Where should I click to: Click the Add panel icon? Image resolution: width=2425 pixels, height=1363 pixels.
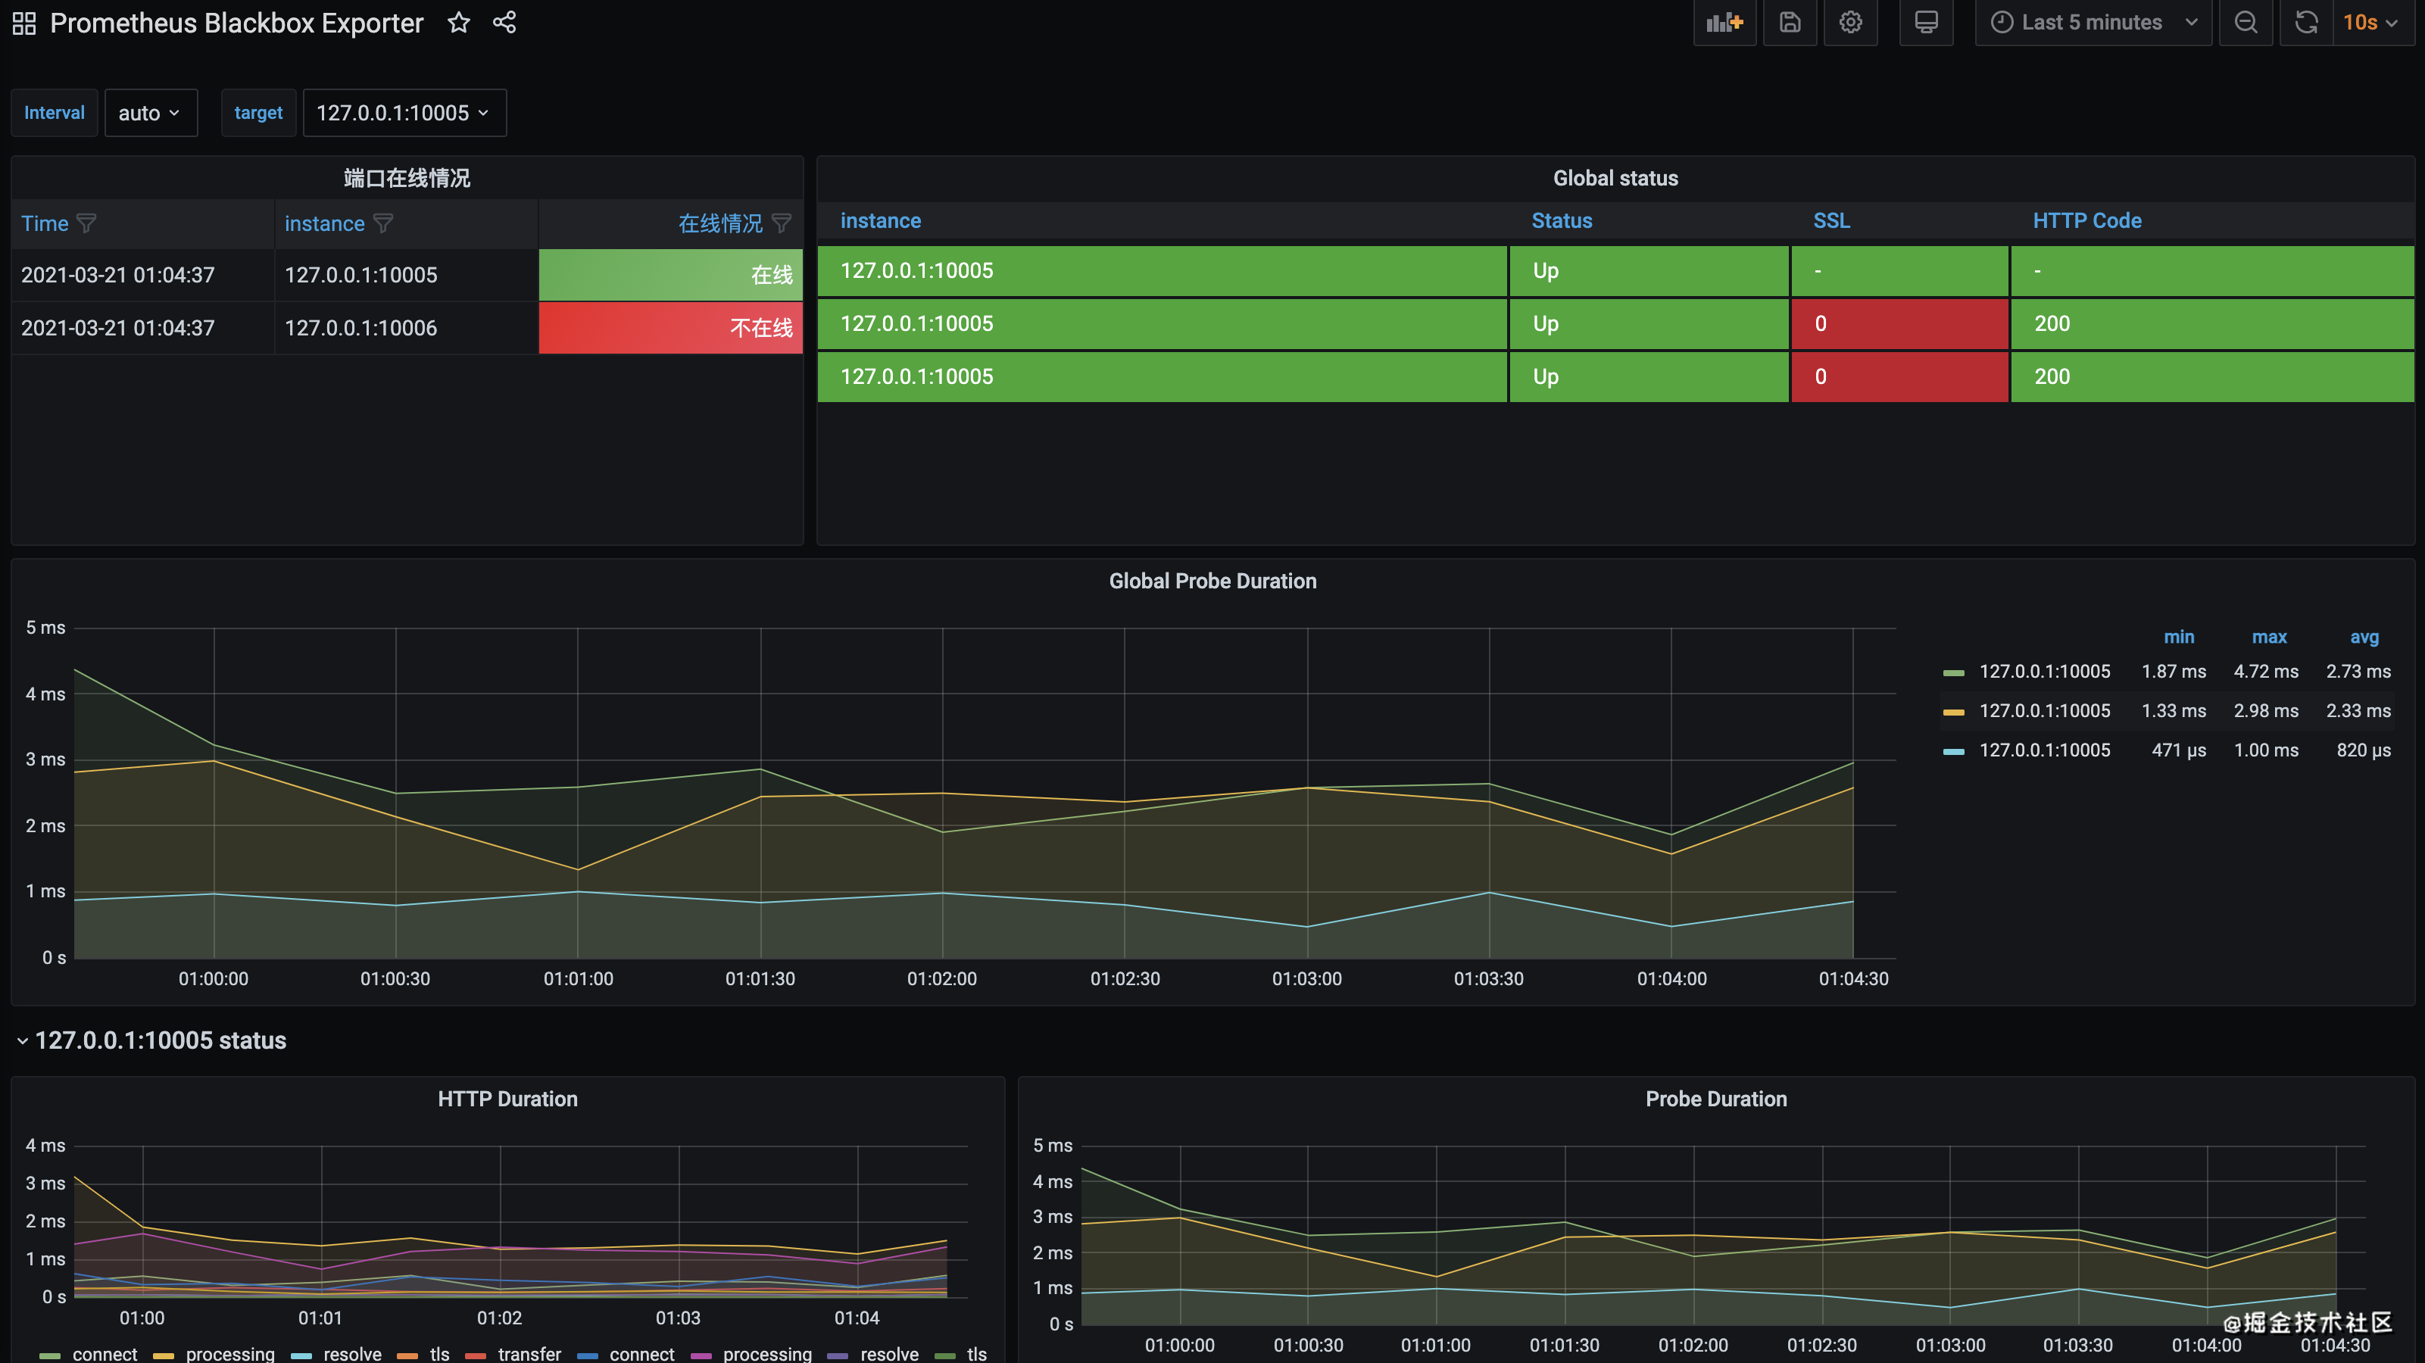tap(1724, 23)
